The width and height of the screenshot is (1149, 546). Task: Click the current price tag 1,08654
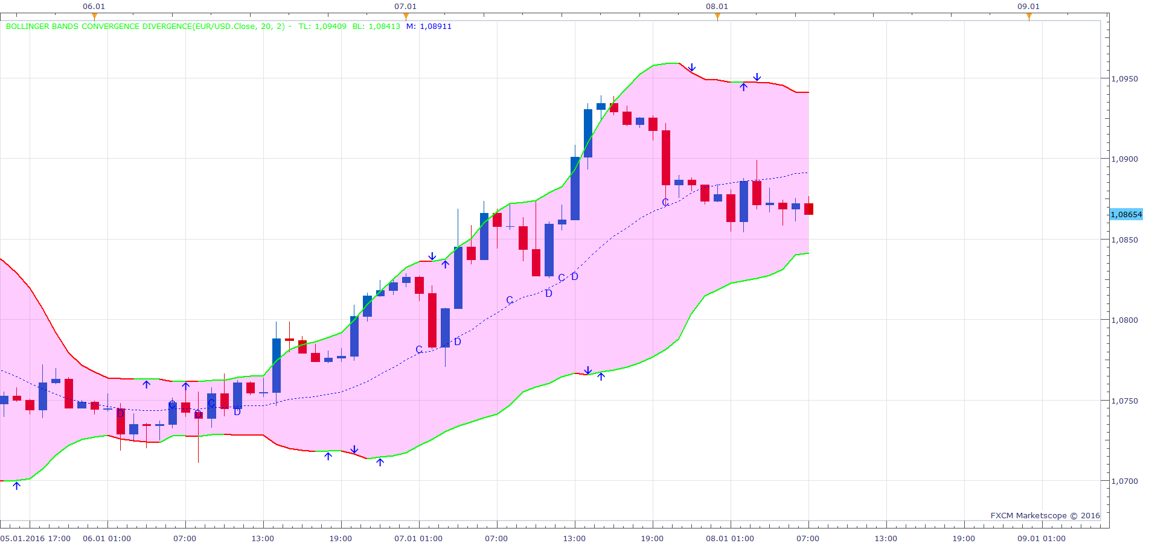(x=1126, y=215)
